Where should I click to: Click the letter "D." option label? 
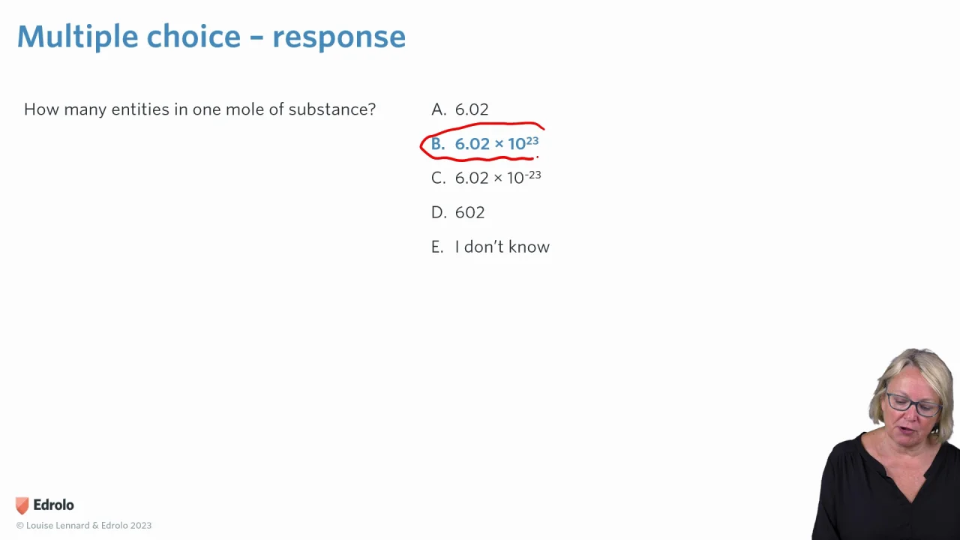coord(438,212)
